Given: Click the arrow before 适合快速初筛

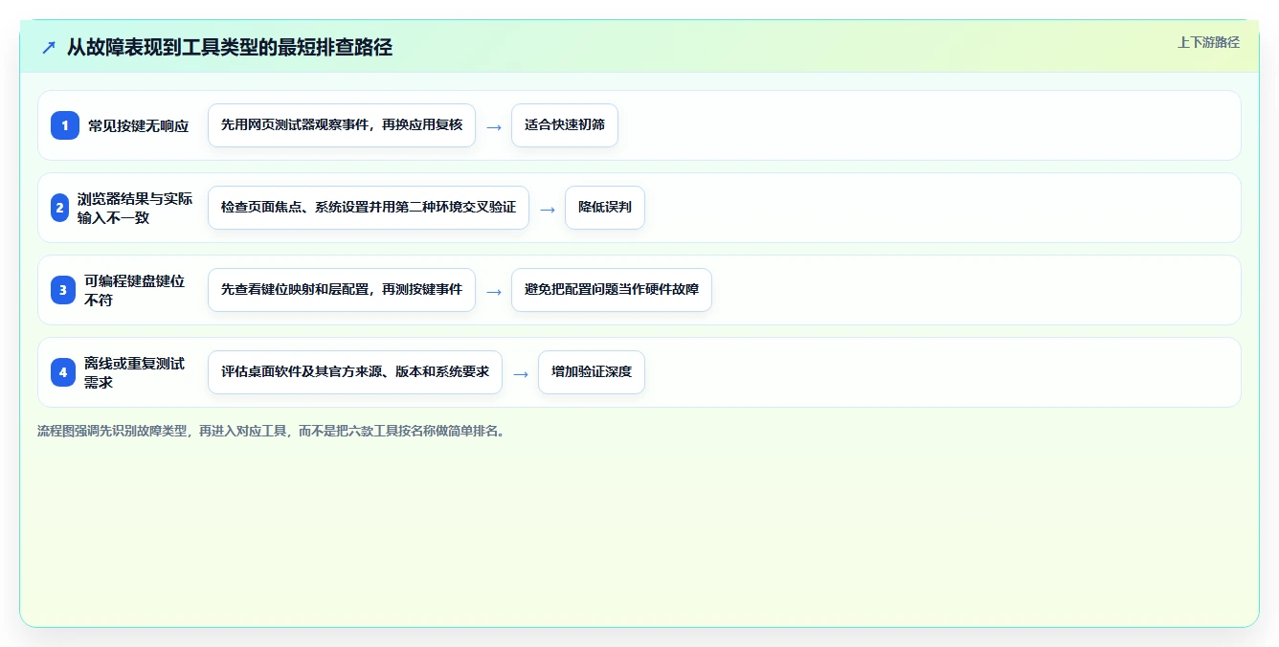Looking at the screenshot, I should [x=494, y=126].
